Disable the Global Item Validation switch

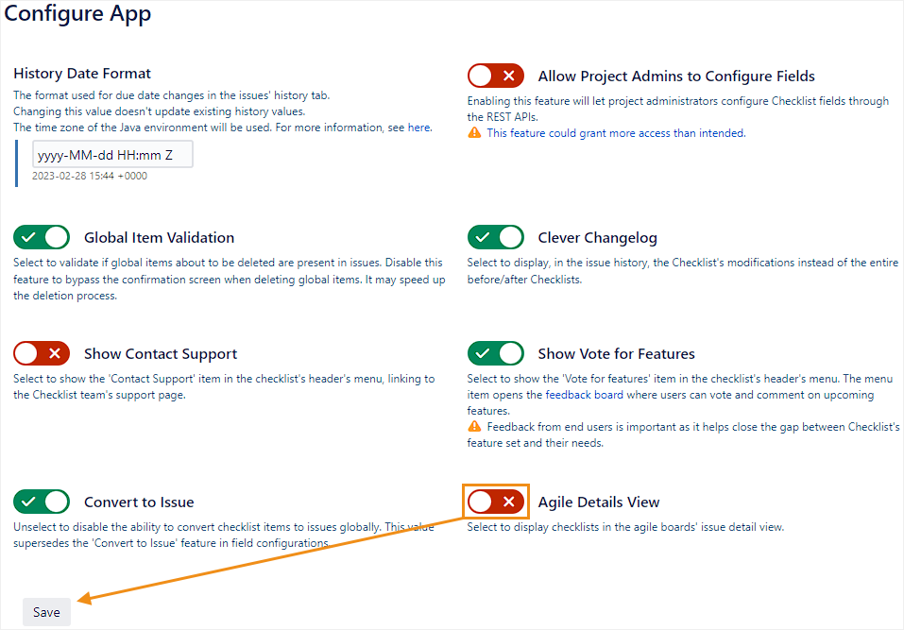click(x=42, y=237)
